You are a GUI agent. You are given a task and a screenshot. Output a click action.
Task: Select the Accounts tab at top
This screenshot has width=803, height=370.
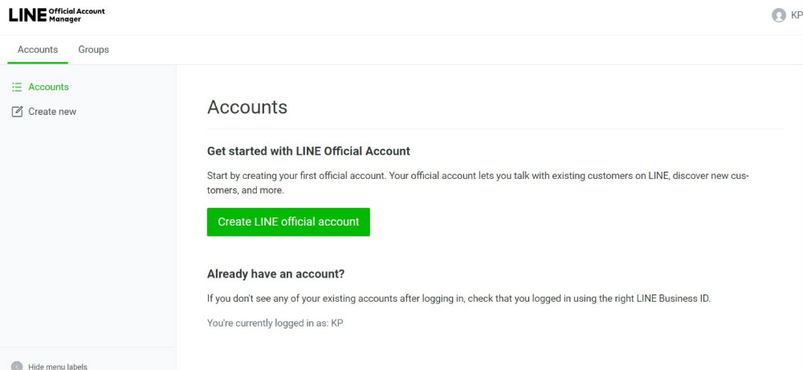[x=38, y=50]
